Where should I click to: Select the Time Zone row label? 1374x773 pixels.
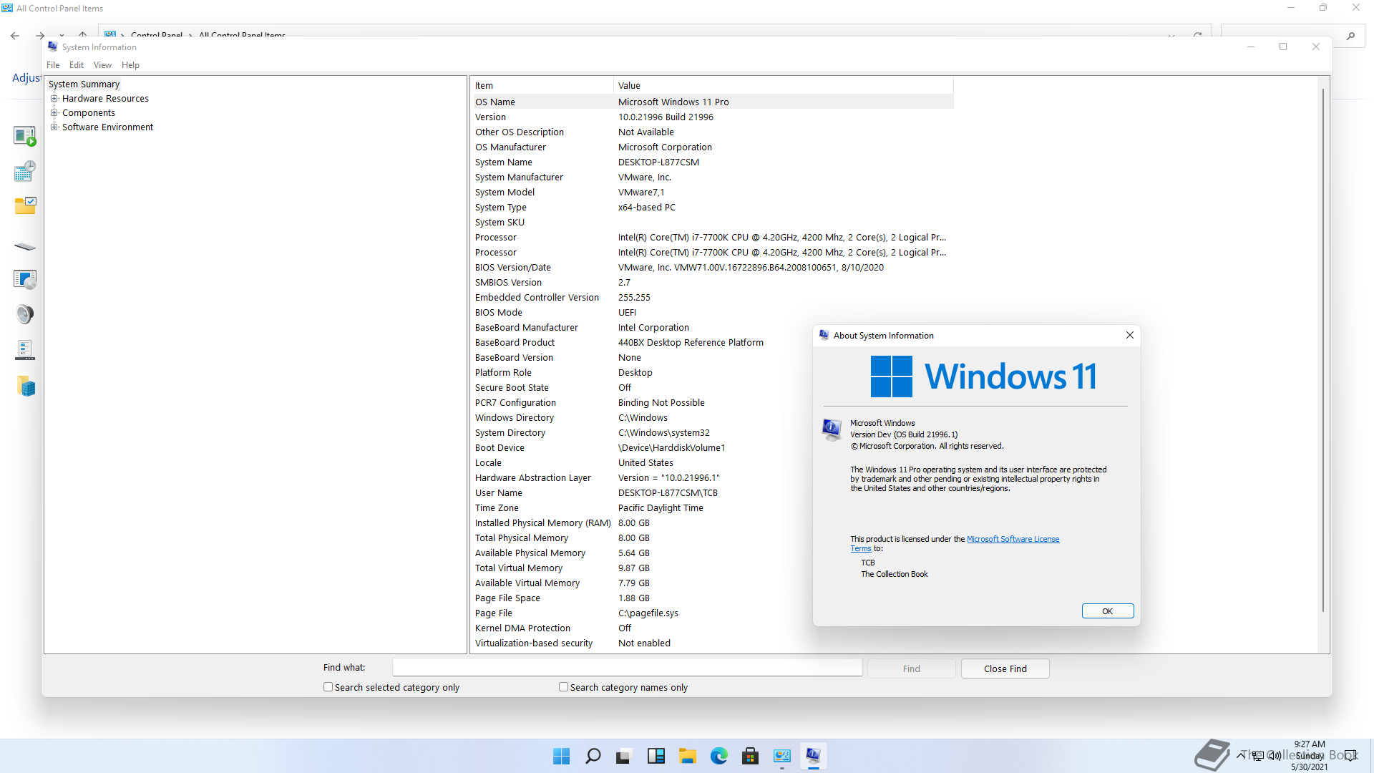tap(497, 508)
